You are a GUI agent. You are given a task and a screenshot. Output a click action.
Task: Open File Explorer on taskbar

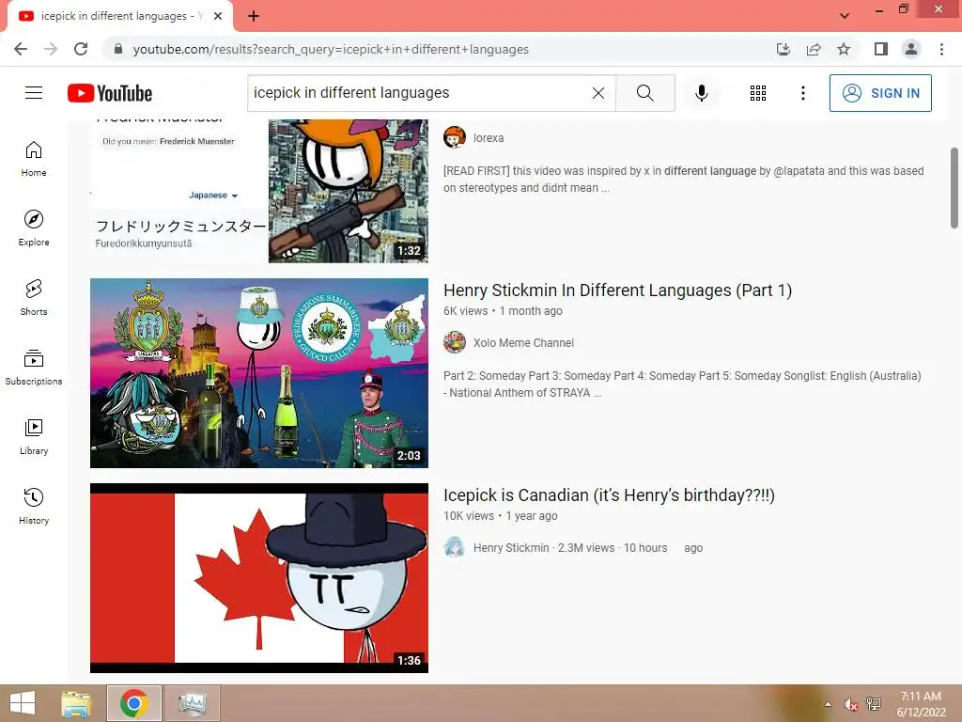click(x=76, y=703)
